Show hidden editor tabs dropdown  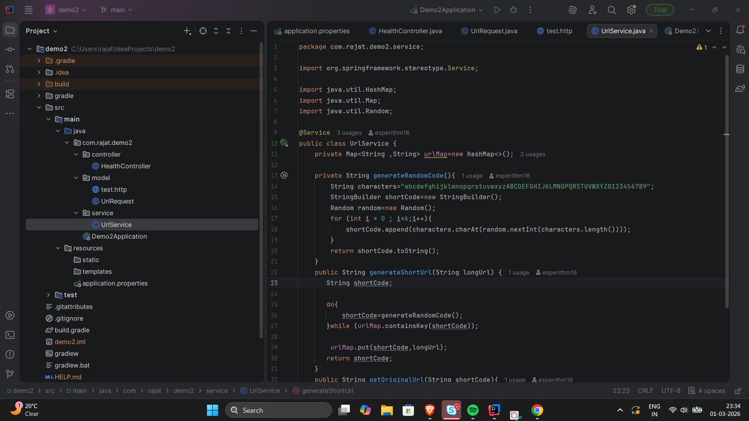click(708, 31)
